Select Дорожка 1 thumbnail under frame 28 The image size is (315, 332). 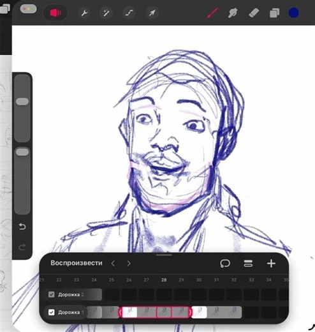[x=164, y=312]
